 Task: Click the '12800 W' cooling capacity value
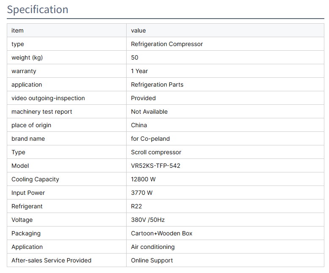143,179
